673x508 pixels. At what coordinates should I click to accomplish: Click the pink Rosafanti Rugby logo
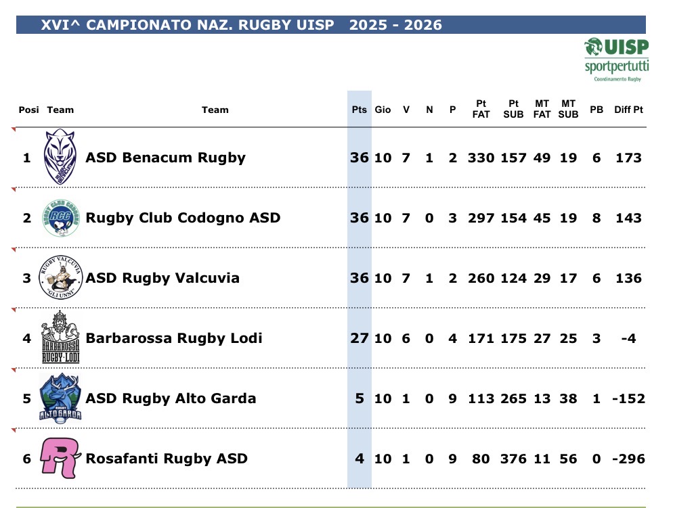click(60, 457)
